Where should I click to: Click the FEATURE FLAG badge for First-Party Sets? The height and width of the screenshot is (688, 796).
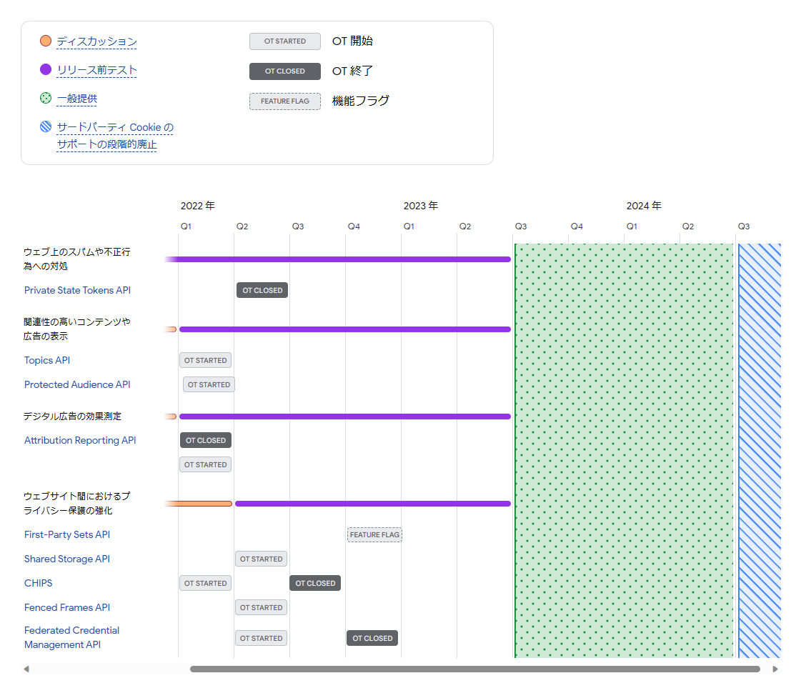[374, 534]
